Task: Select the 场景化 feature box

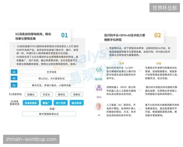Action: point(77,94)
